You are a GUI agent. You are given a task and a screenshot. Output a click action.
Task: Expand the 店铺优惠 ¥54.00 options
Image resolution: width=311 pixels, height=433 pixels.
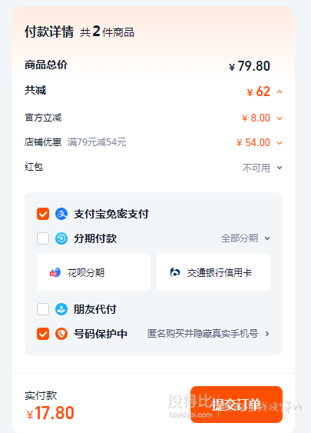280,143
